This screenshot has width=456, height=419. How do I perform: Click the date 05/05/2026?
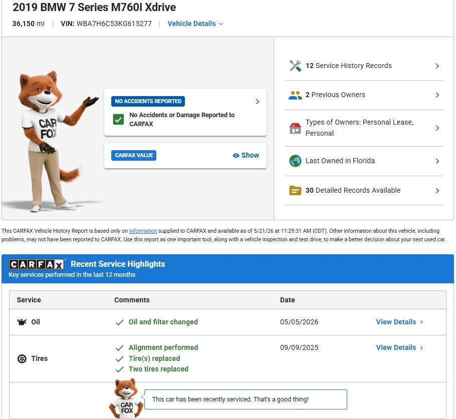(299, 322)
